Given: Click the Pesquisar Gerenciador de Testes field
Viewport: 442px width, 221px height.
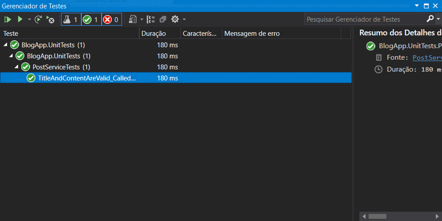Looking at the screenshot, I should pos(365,19).
